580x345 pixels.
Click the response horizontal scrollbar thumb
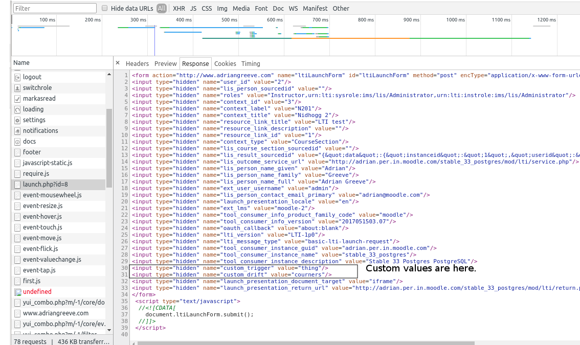306,343
